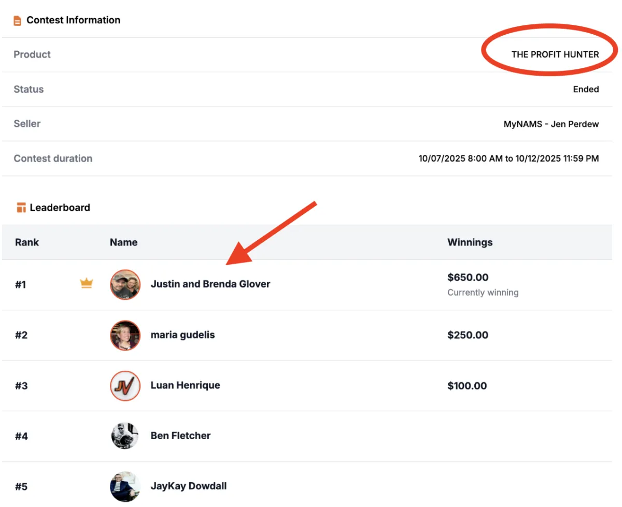The image size is (622, 507).
Task: Click the Product field label
Action: click(x=32, y=54)
